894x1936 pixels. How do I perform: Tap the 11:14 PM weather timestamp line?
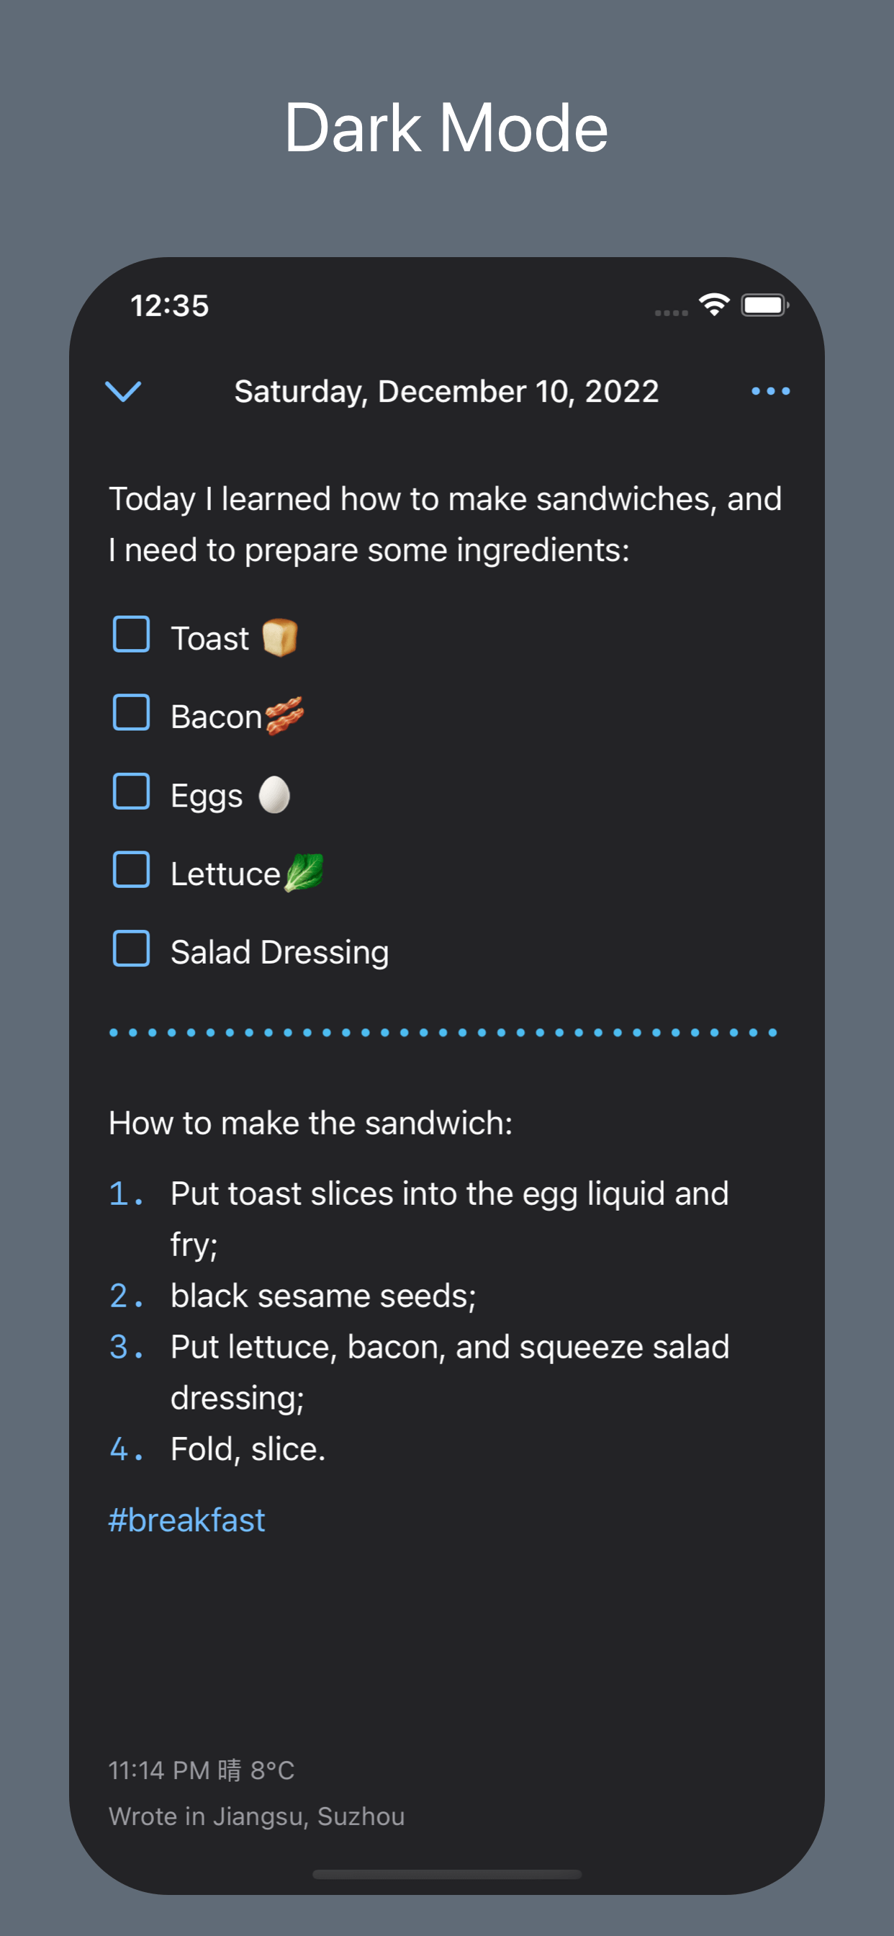click(x=202, y=1770)
